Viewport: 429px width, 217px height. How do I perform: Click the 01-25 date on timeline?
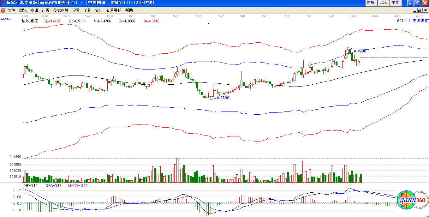pos(265,16)
